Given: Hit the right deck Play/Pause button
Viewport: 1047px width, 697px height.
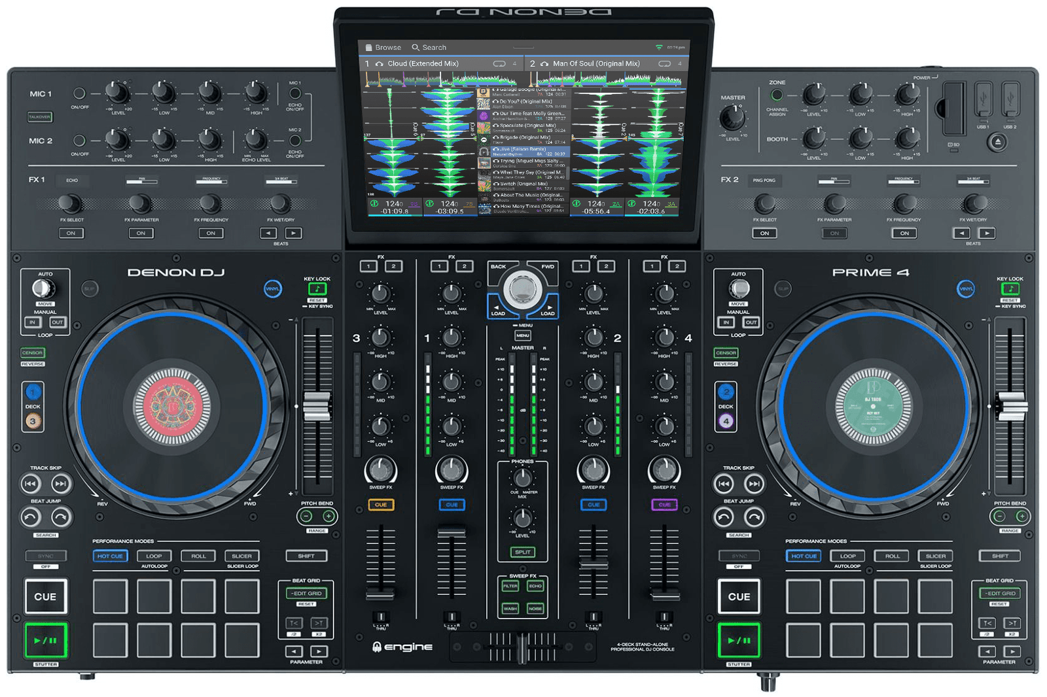Looking at the screenshot, I should point(739,640).
